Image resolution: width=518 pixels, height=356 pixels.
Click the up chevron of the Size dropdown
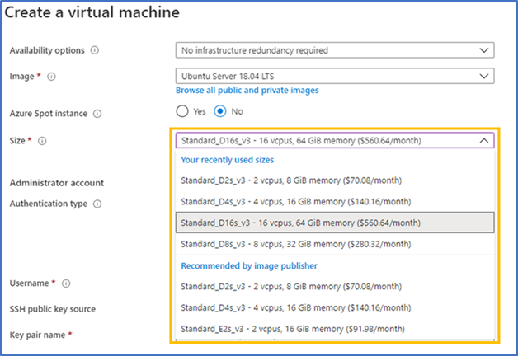tap(483, 141)
